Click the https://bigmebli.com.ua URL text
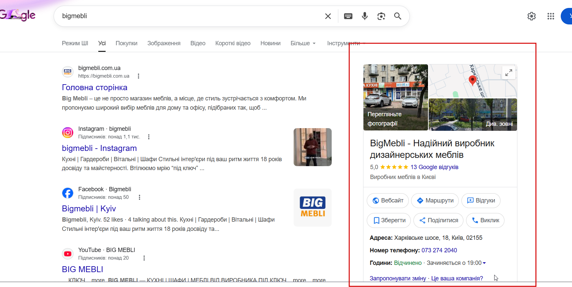This screenshot has height=287, width=572. tap(104, 76)
